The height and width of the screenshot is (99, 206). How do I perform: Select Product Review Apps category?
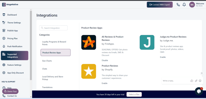(56, 52)
